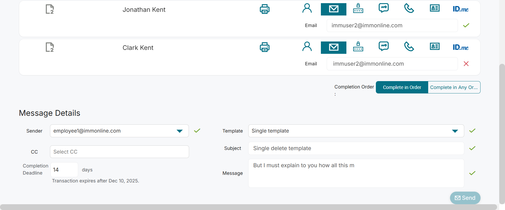Switch to Complete in Any Order
The height and width of the screenshot is (210, 505).
[x=454, y=87]
